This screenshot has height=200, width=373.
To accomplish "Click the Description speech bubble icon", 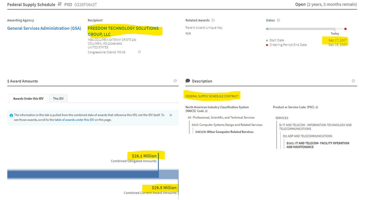I will point(188,81).
